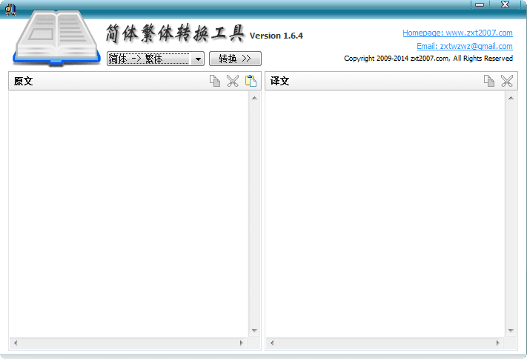The height and width of the screenshot is (359, 527).
Task: Open the 简体 -> 繁体 conversion dropdown
Action: coord(156,59)
